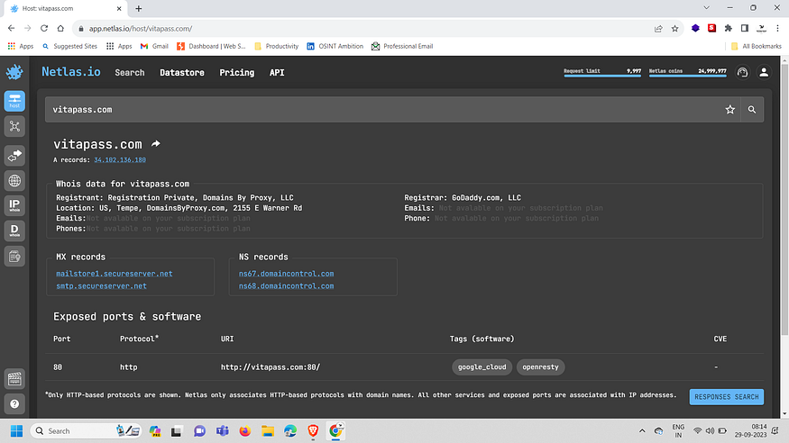
Task: Add vitapass.com search to favorites star
Action: click(x=730, y=110)
